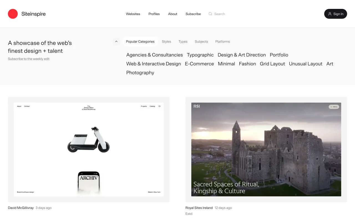
Task: Click Subscribe to the weekly edit link
Action: (x=29, y=59)
